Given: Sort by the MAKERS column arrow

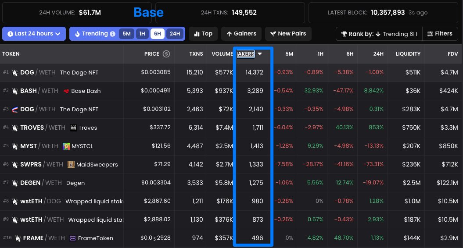Looking at the screenshot, I should pyautogui.click(x=260, y=53).
